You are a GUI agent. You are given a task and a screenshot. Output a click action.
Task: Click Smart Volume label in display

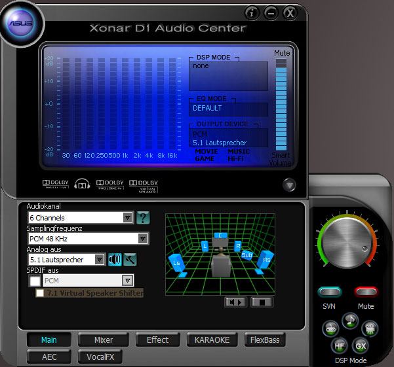pyautogui.click(x=281, y=159)
